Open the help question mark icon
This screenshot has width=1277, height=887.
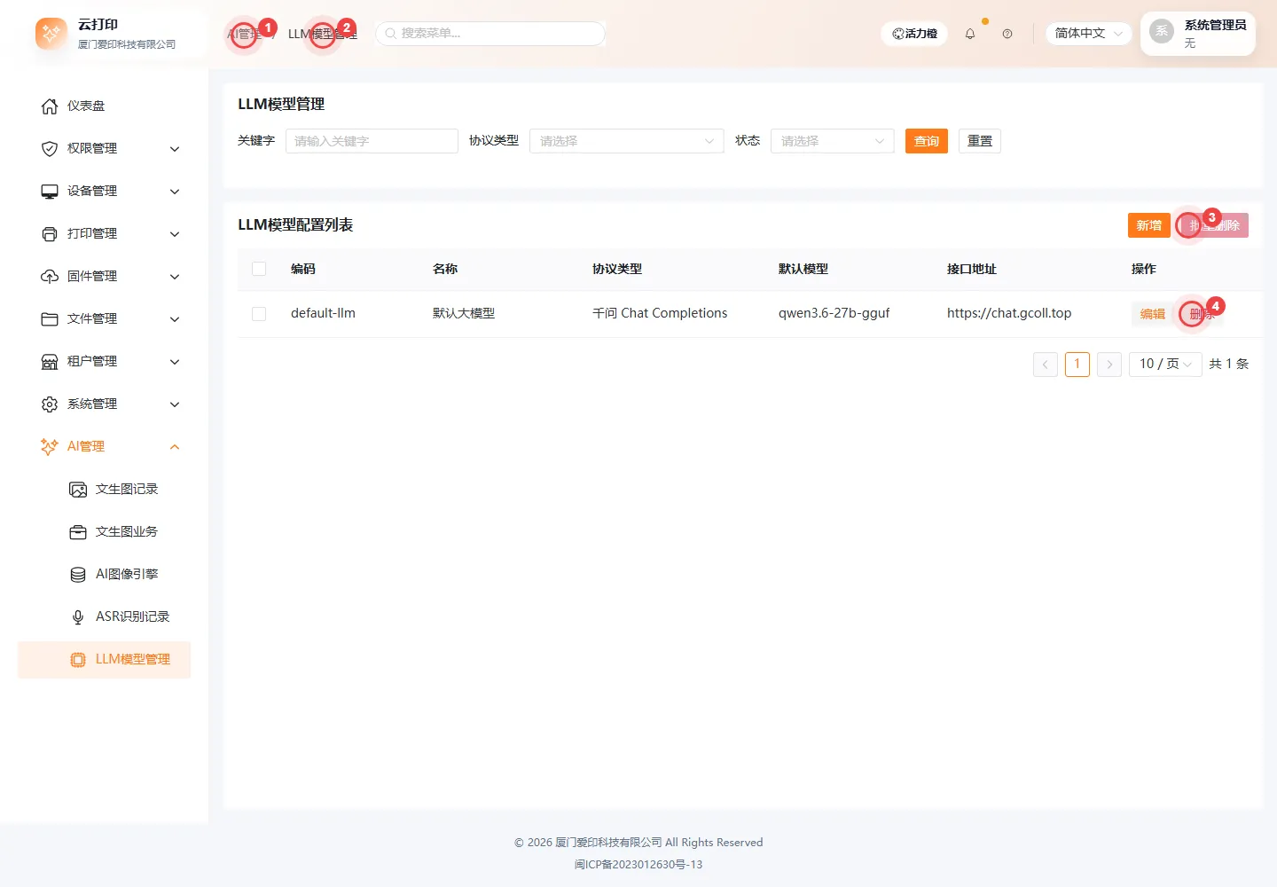click(1007, 34)
